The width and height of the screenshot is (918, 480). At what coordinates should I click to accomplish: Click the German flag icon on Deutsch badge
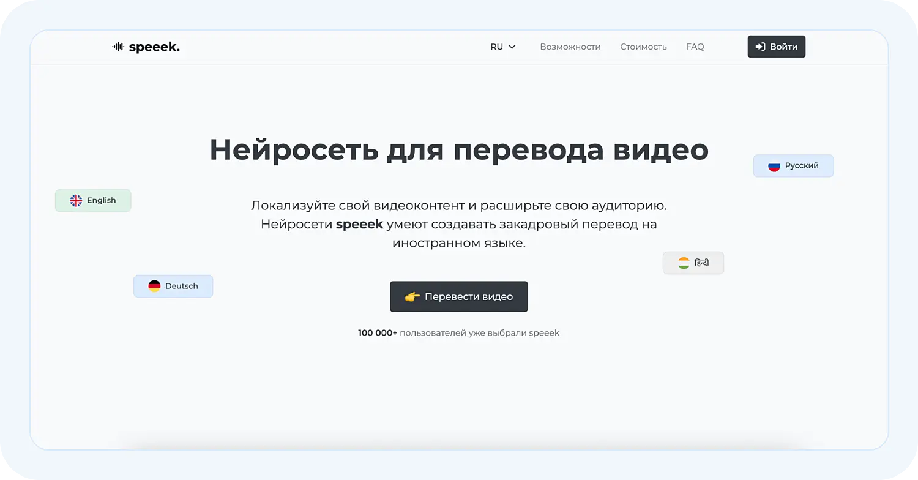pos(153,286)
